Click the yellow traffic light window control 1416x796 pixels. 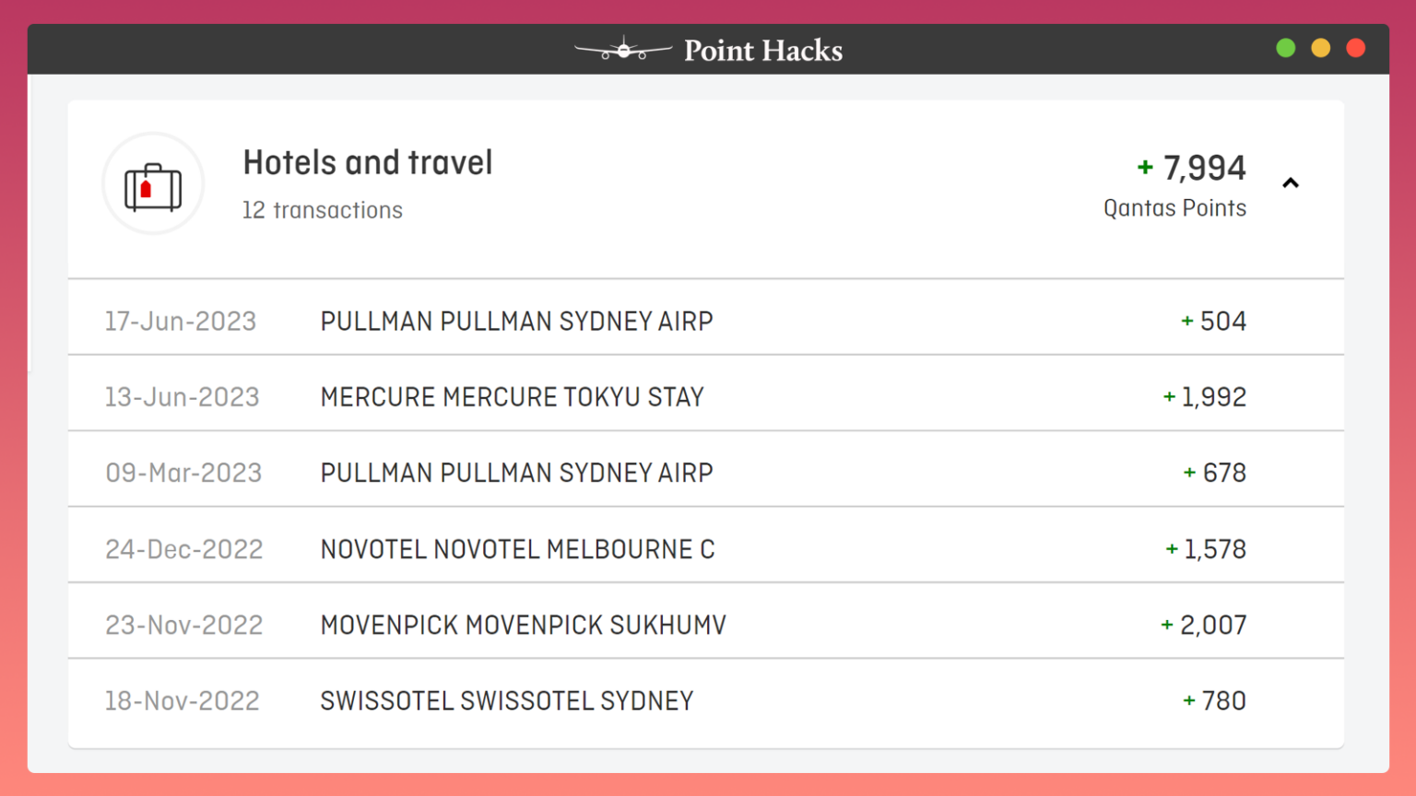1320,48
